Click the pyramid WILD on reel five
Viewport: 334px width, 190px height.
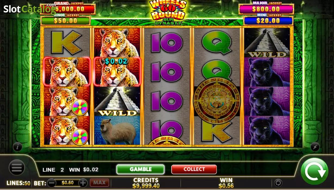(x=267, y=43)
